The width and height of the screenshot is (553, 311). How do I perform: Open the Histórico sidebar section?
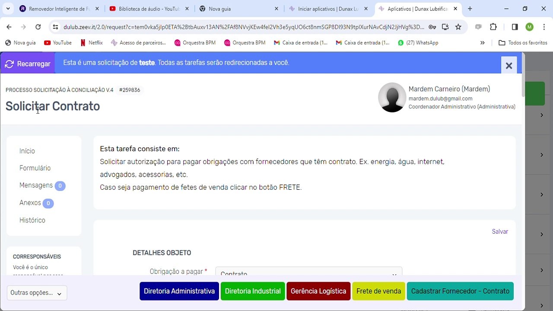pos(32,220)
